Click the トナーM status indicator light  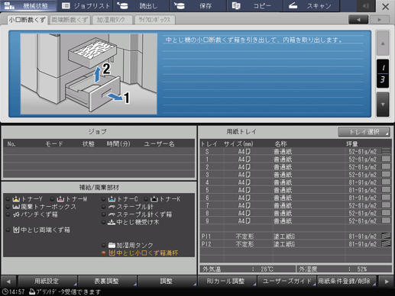(x=52, y=199)
